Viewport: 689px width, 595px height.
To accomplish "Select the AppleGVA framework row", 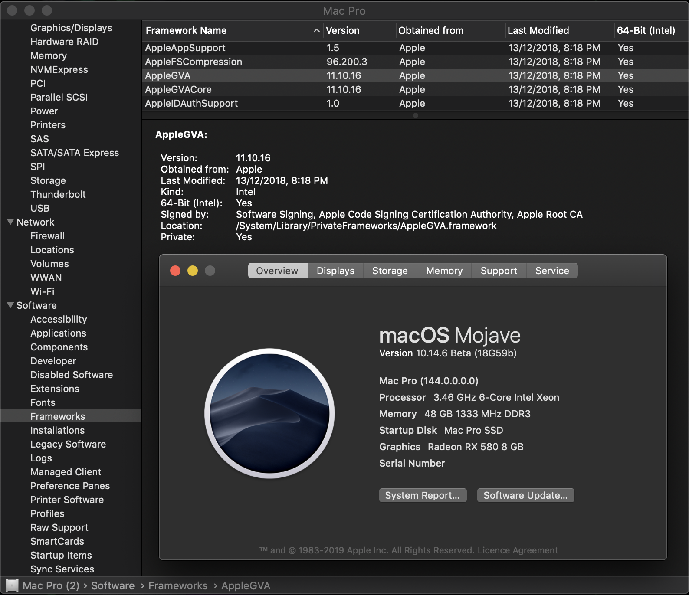I will click(x=415, y=75).
